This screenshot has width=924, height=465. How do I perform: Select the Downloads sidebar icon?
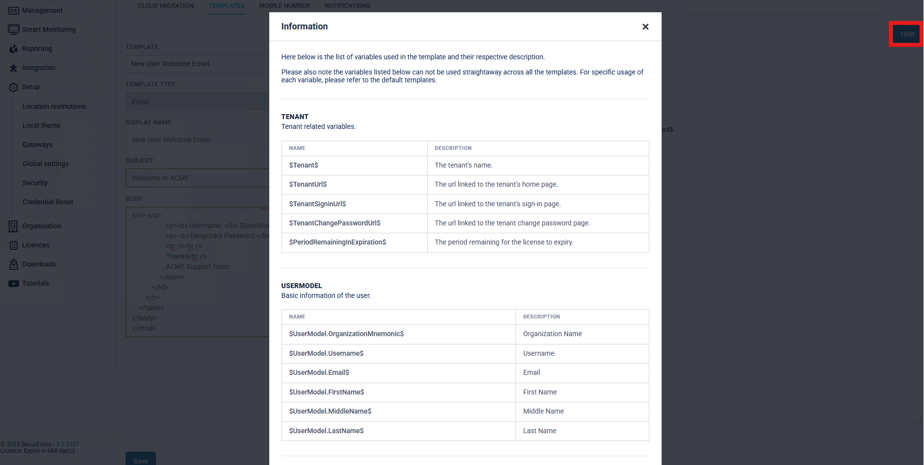coord(13,264)
